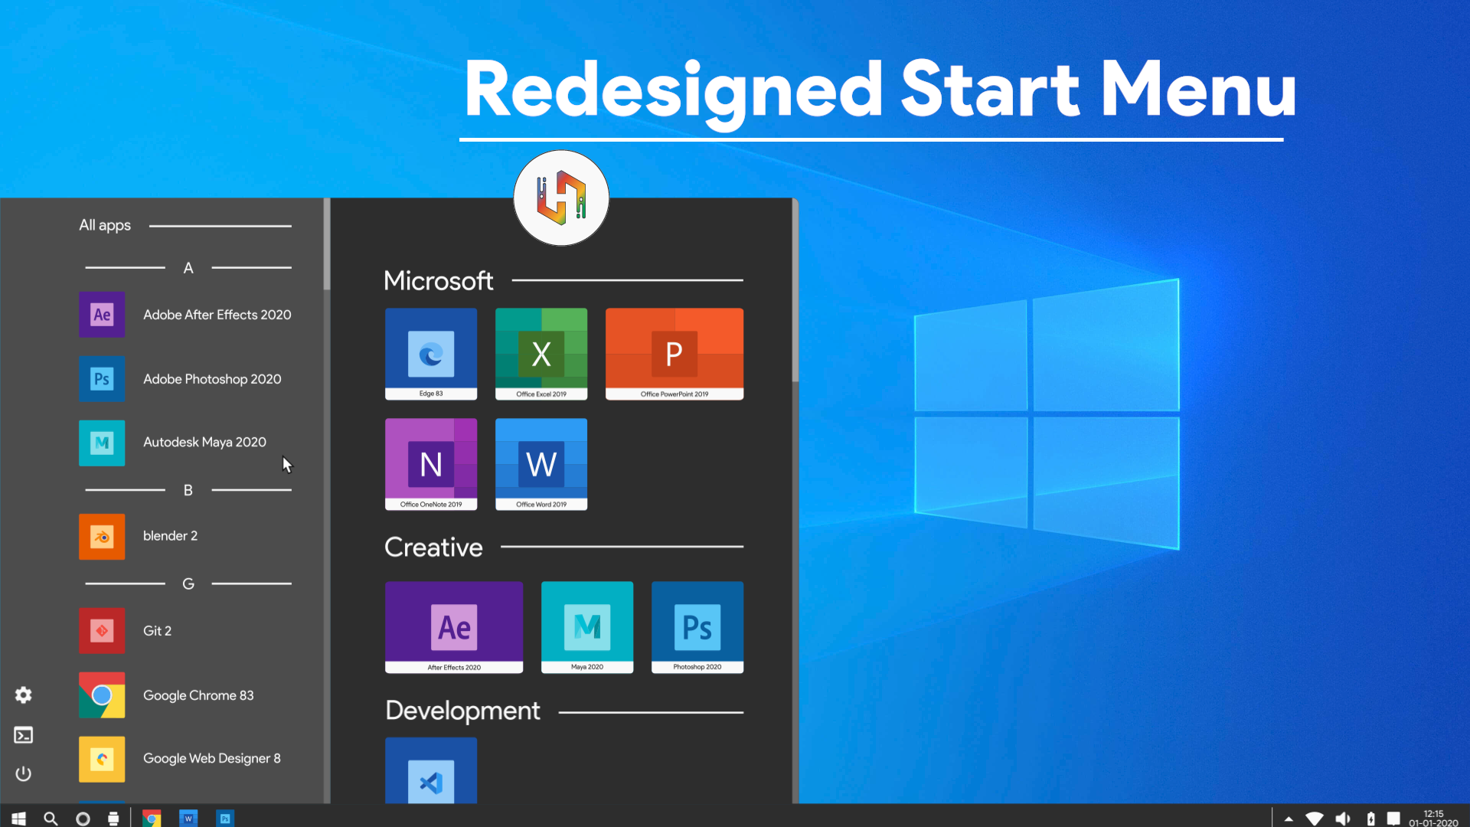Open the After Effects 2020 Creative tile
The image size is (1470, 827).
tap(454, 627)
